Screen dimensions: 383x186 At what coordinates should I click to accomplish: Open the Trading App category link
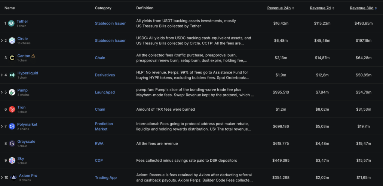(x=106, y=177)
